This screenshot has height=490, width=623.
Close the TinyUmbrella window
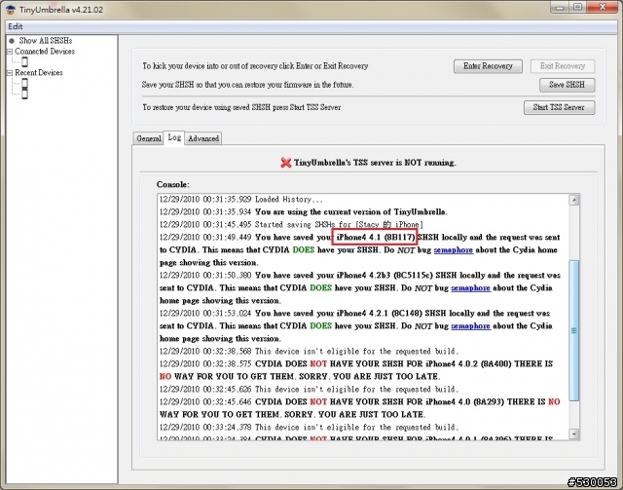603,8
